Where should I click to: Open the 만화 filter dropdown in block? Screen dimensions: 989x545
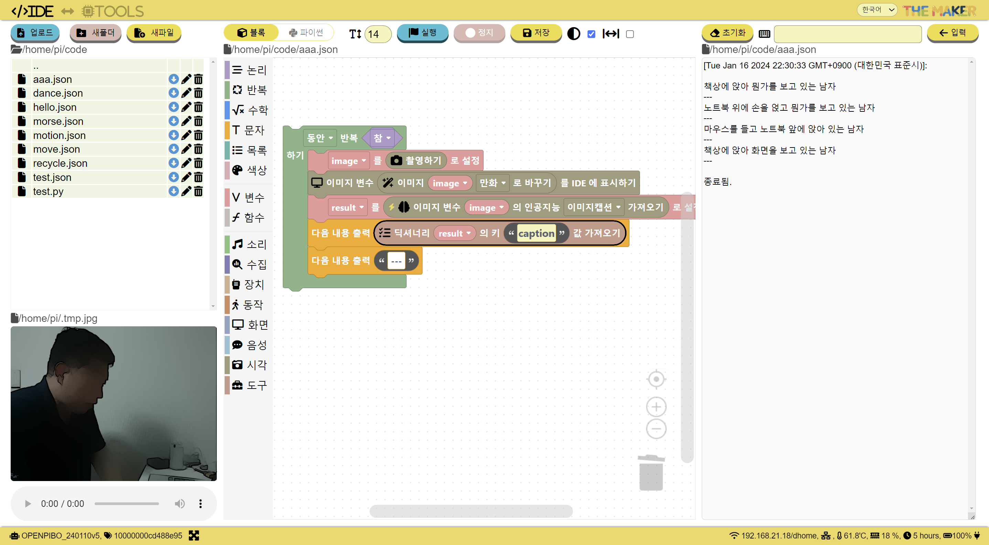tap(492, 183)
